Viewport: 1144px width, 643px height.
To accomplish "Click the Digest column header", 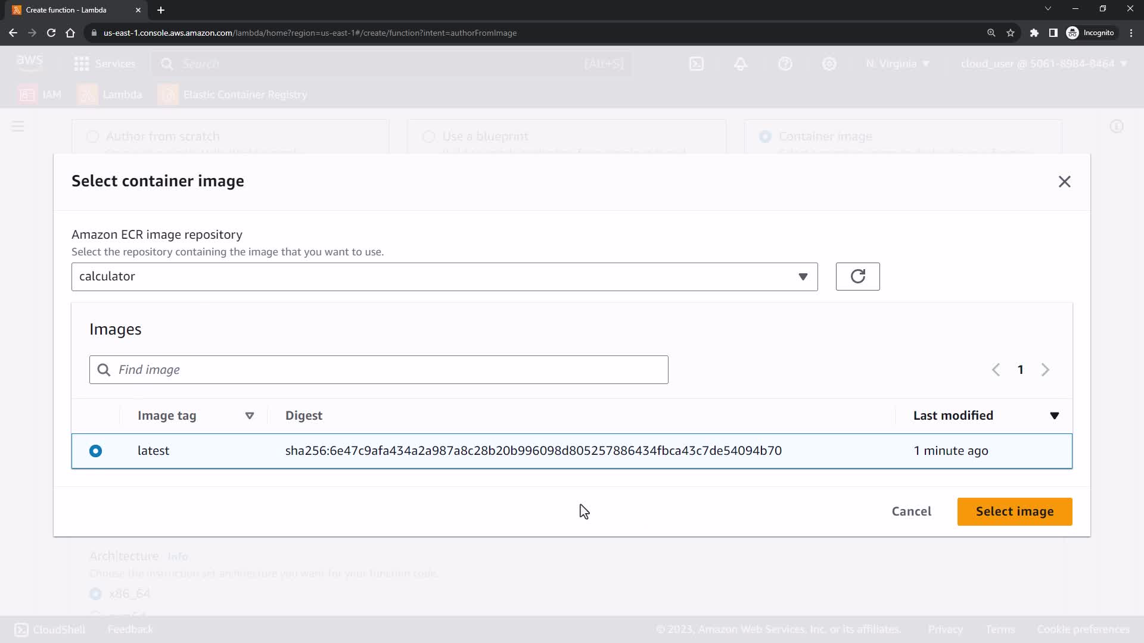I will [x=304, y=416].
